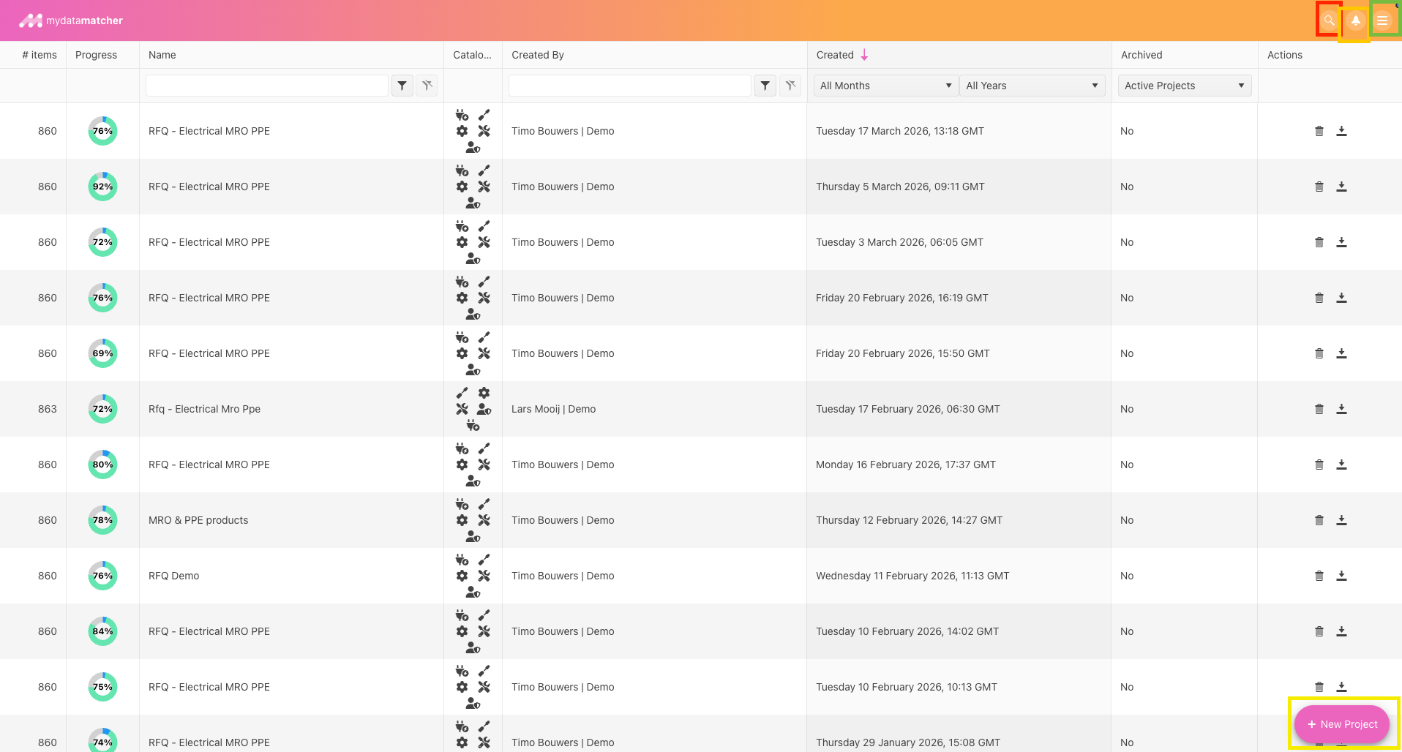Click the mydatamatcher logo
This screenshot has height=752, width=1402.
71,20
